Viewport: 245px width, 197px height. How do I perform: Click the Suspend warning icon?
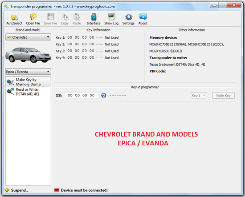coord(7,190)
